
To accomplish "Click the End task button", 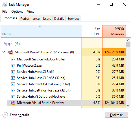I will pos(116,115).
